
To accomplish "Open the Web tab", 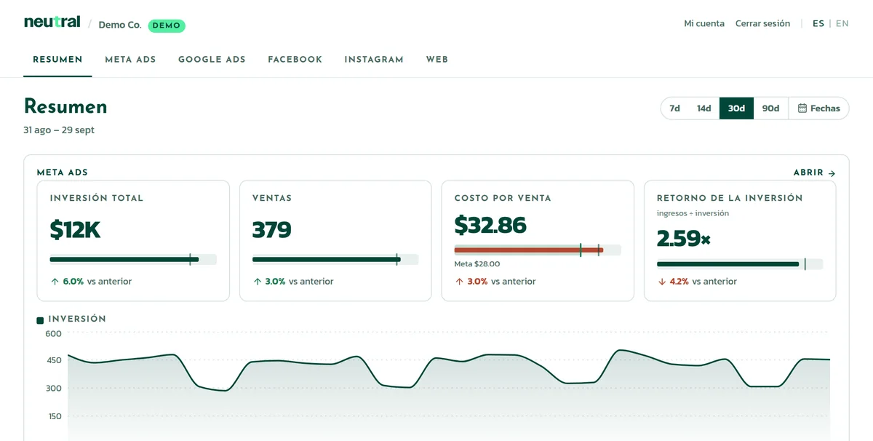I will [437, 60].
